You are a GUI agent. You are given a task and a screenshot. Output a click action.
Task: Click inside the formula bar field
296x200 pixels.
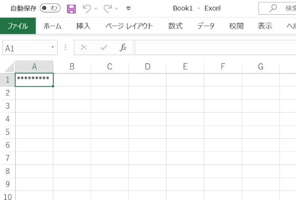click(x=214, y=48)
